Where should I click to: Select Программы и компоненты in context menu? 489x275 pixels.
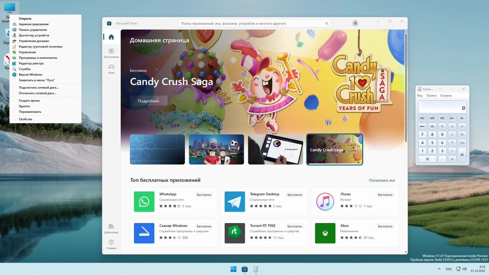45,58
